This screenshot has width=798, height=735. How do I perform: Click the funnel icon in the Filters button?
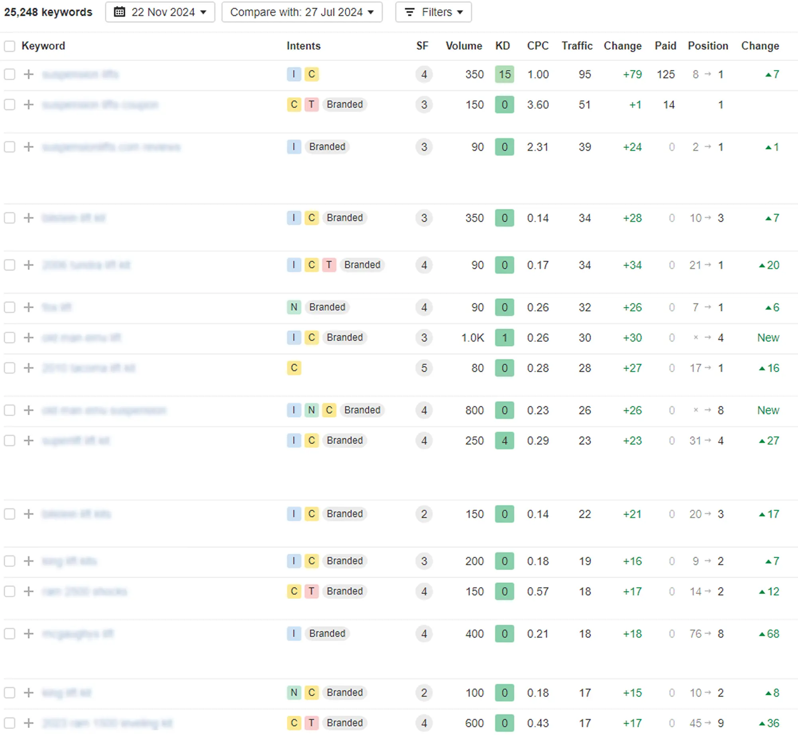click(x=409, y=12)
